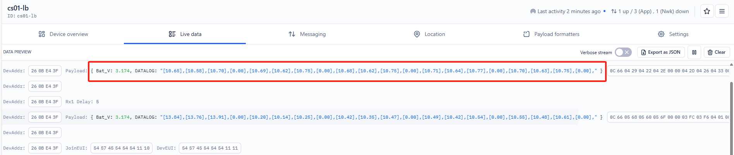Click the Device overview grid icon

[x=42, y=34]
